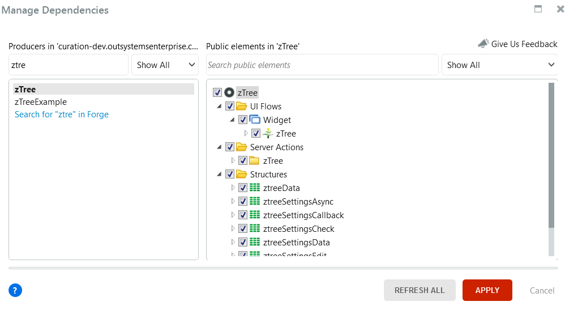Select the ztreeData label

tap(281, 188)
